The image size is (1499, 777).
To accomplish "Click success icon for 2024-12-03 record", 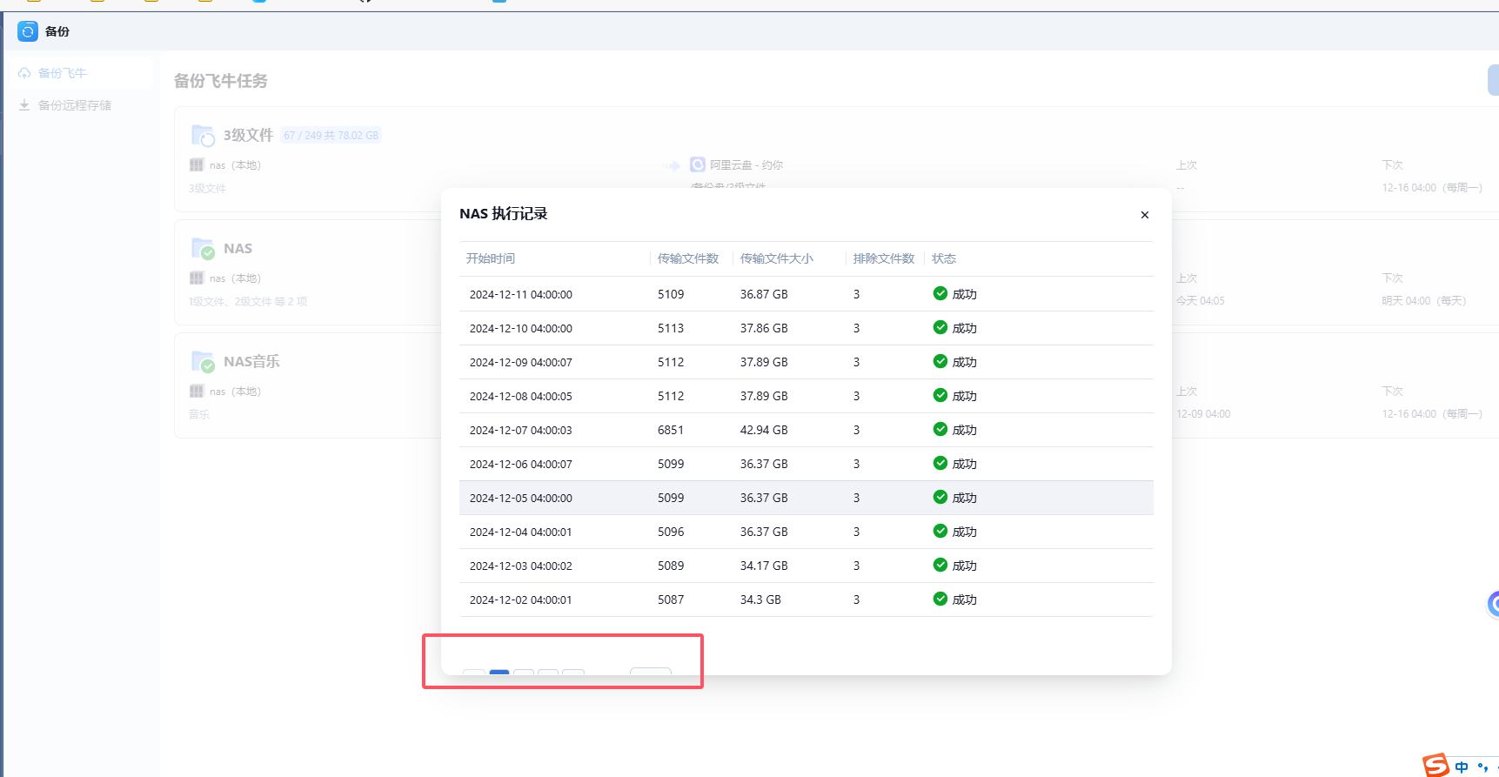I will [940, 565].
